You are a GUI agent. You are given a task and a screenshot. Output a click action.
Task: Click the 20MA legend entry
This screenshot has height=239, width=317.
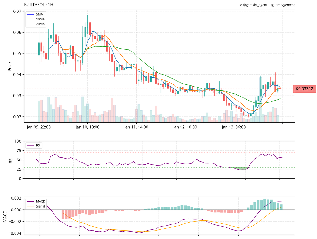[35, 24]
